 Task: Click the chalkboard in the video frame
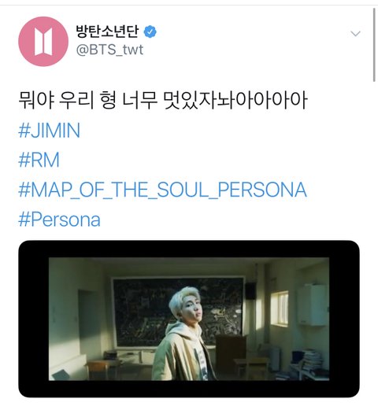click(179, 311)
